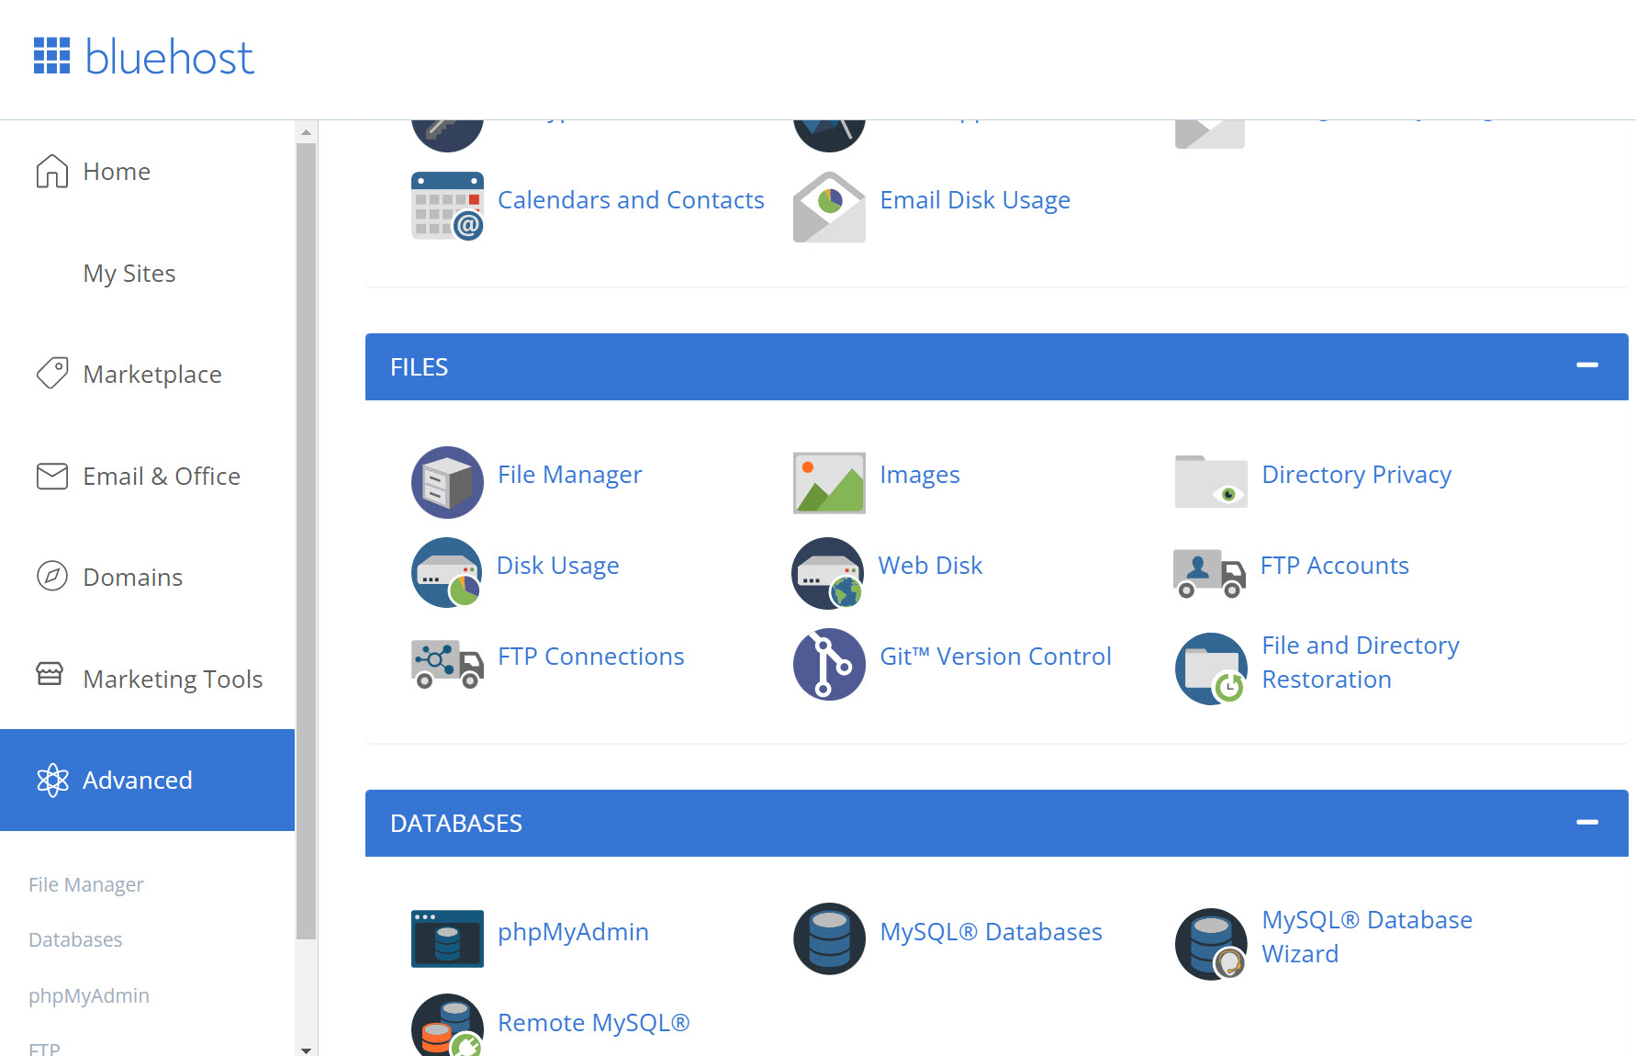Click the Git Version Control branch icon
1636x1056 pixels.
click(829, 664)
